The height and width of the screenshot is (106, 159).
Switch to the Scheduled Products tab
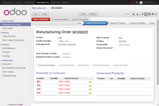pos(101,65)
